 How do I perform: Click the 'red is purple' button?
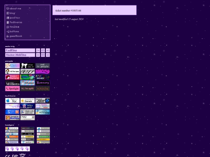pyautogui.click(x=43, y=66)
